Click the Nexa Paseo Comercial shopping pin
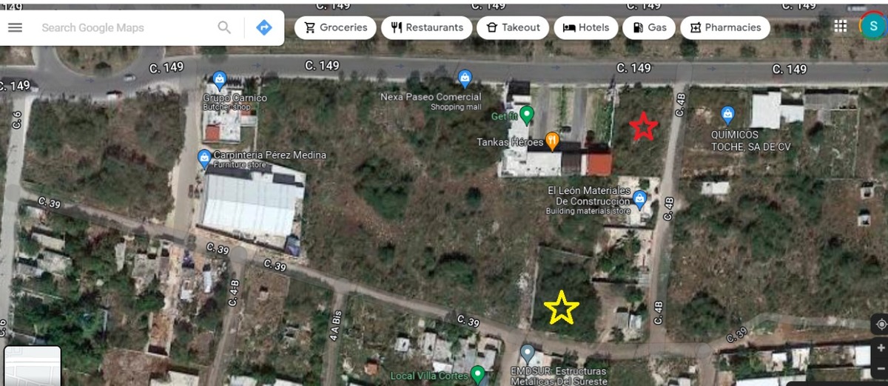Image resolution: width=888 pixels, height=386 pixels. (465, 77)
